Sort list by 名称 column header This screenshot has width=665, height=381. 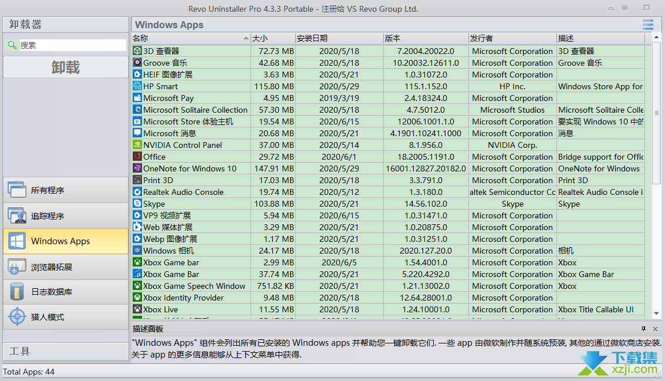pos(188,38)
